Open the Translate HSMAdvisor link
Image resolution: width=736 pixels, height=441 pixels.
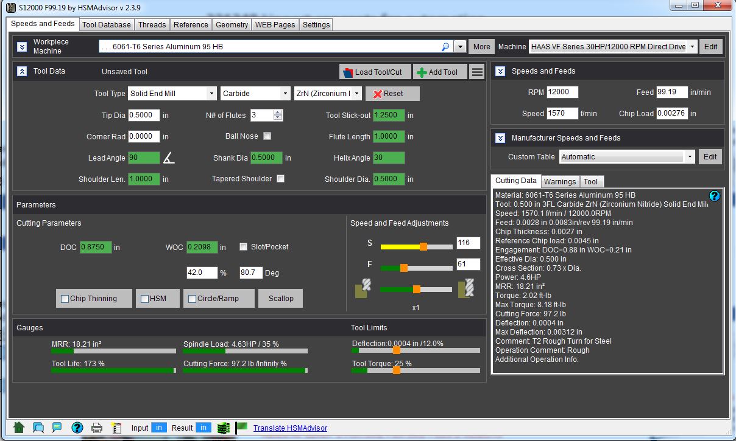coord(290,428)
